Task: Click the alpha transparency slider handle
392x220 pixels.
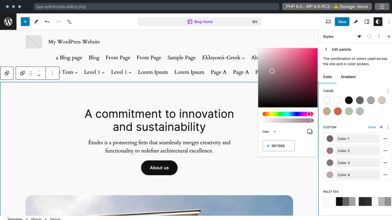Action: (312, 121)
